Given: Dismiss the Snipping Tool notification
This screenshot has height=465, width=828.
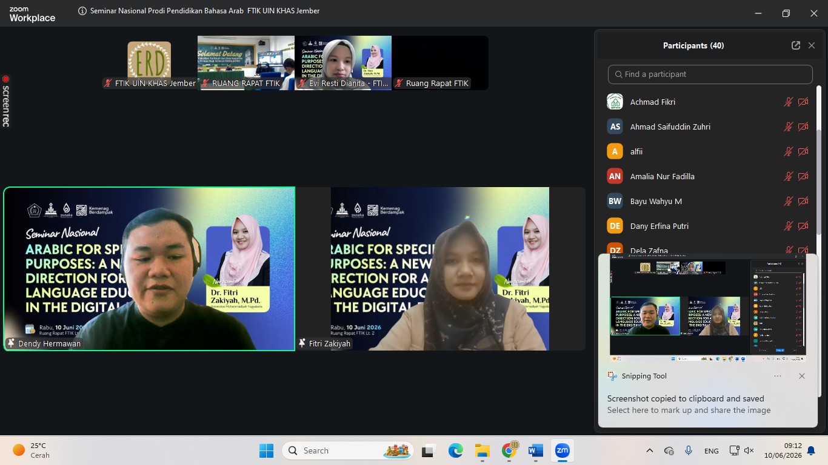Looking at the screenshot, I should 802,376.
